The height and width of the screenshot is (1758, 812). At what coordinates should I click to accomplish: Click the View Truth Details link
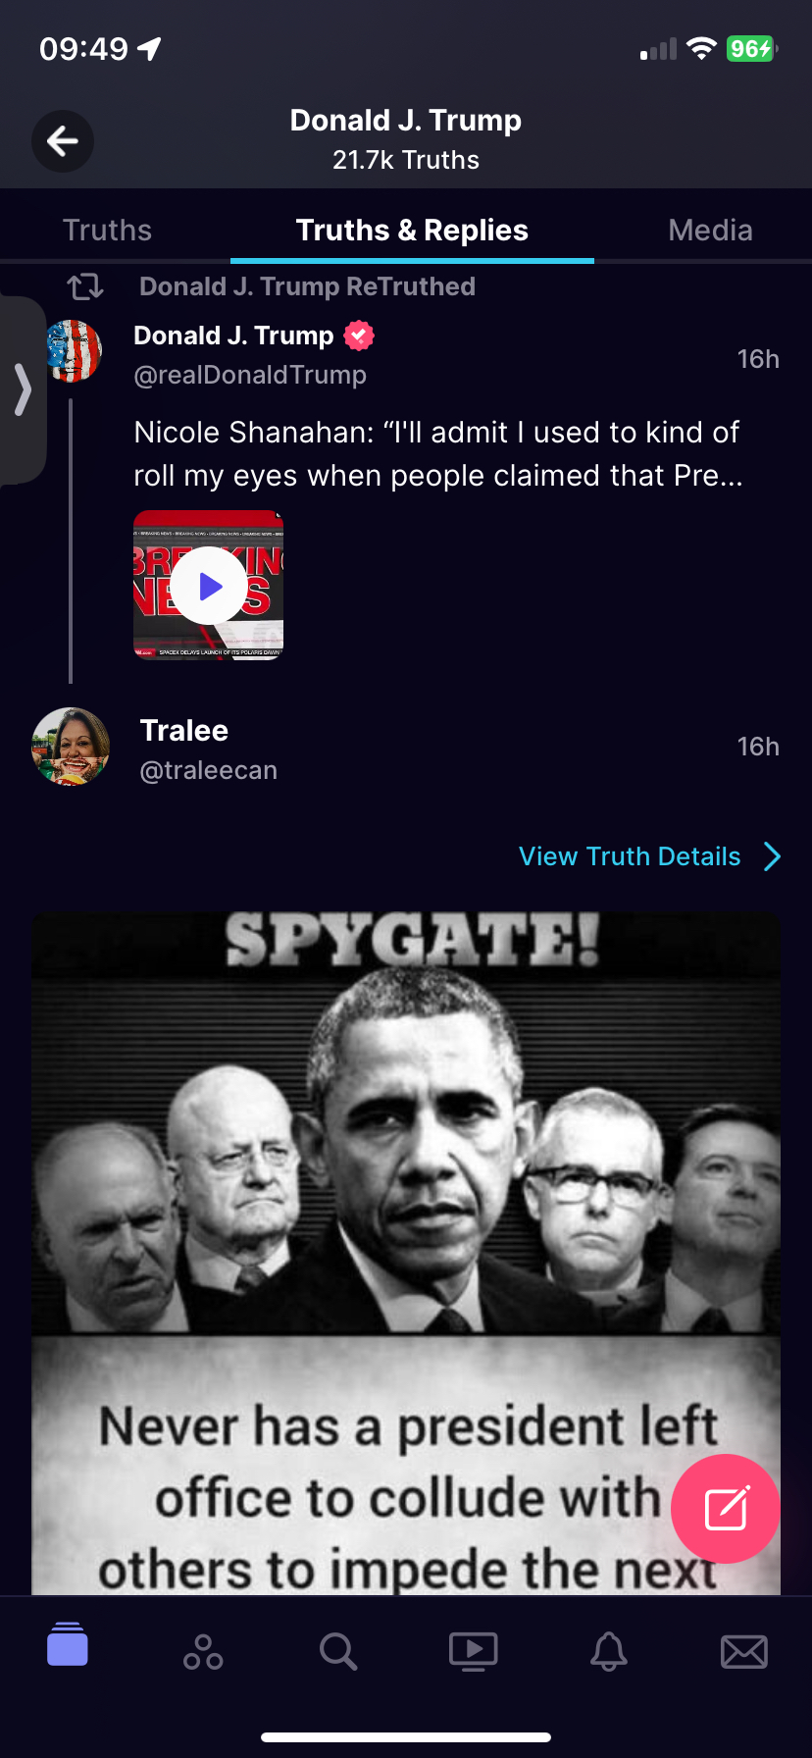tap(630, 856)
